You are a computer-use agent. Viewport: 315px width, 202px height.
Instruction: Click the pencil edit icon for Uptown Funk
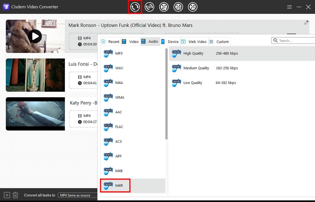(306, 23)
